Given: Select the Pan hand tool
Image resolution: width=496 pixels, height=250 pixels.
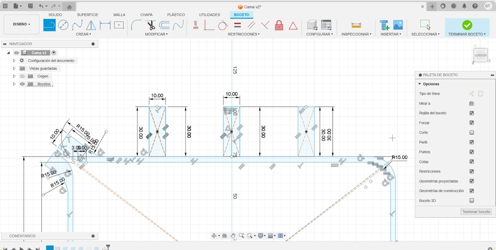Looking at the screenshot, I should click(x=233, y=236).
